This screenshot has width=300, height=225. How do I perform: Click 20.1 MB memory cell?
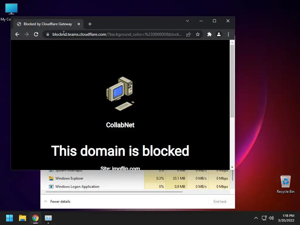pyautogui.click(x=176, y=178)
